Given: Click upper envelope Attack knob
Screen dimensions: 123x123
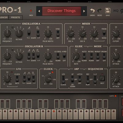Looking at the screenshot, I should tap(116, 56).
